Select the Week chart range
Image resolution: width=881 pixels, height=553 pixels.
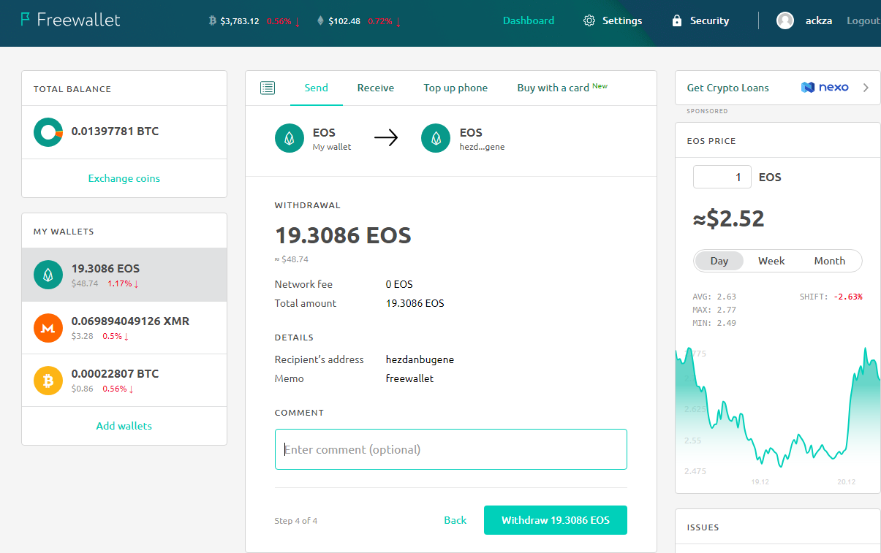[771, 261]
